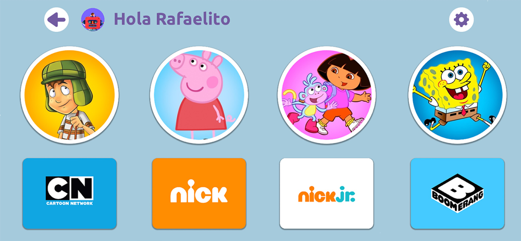Open the SpongeBob character circle

tap(457, 95)
